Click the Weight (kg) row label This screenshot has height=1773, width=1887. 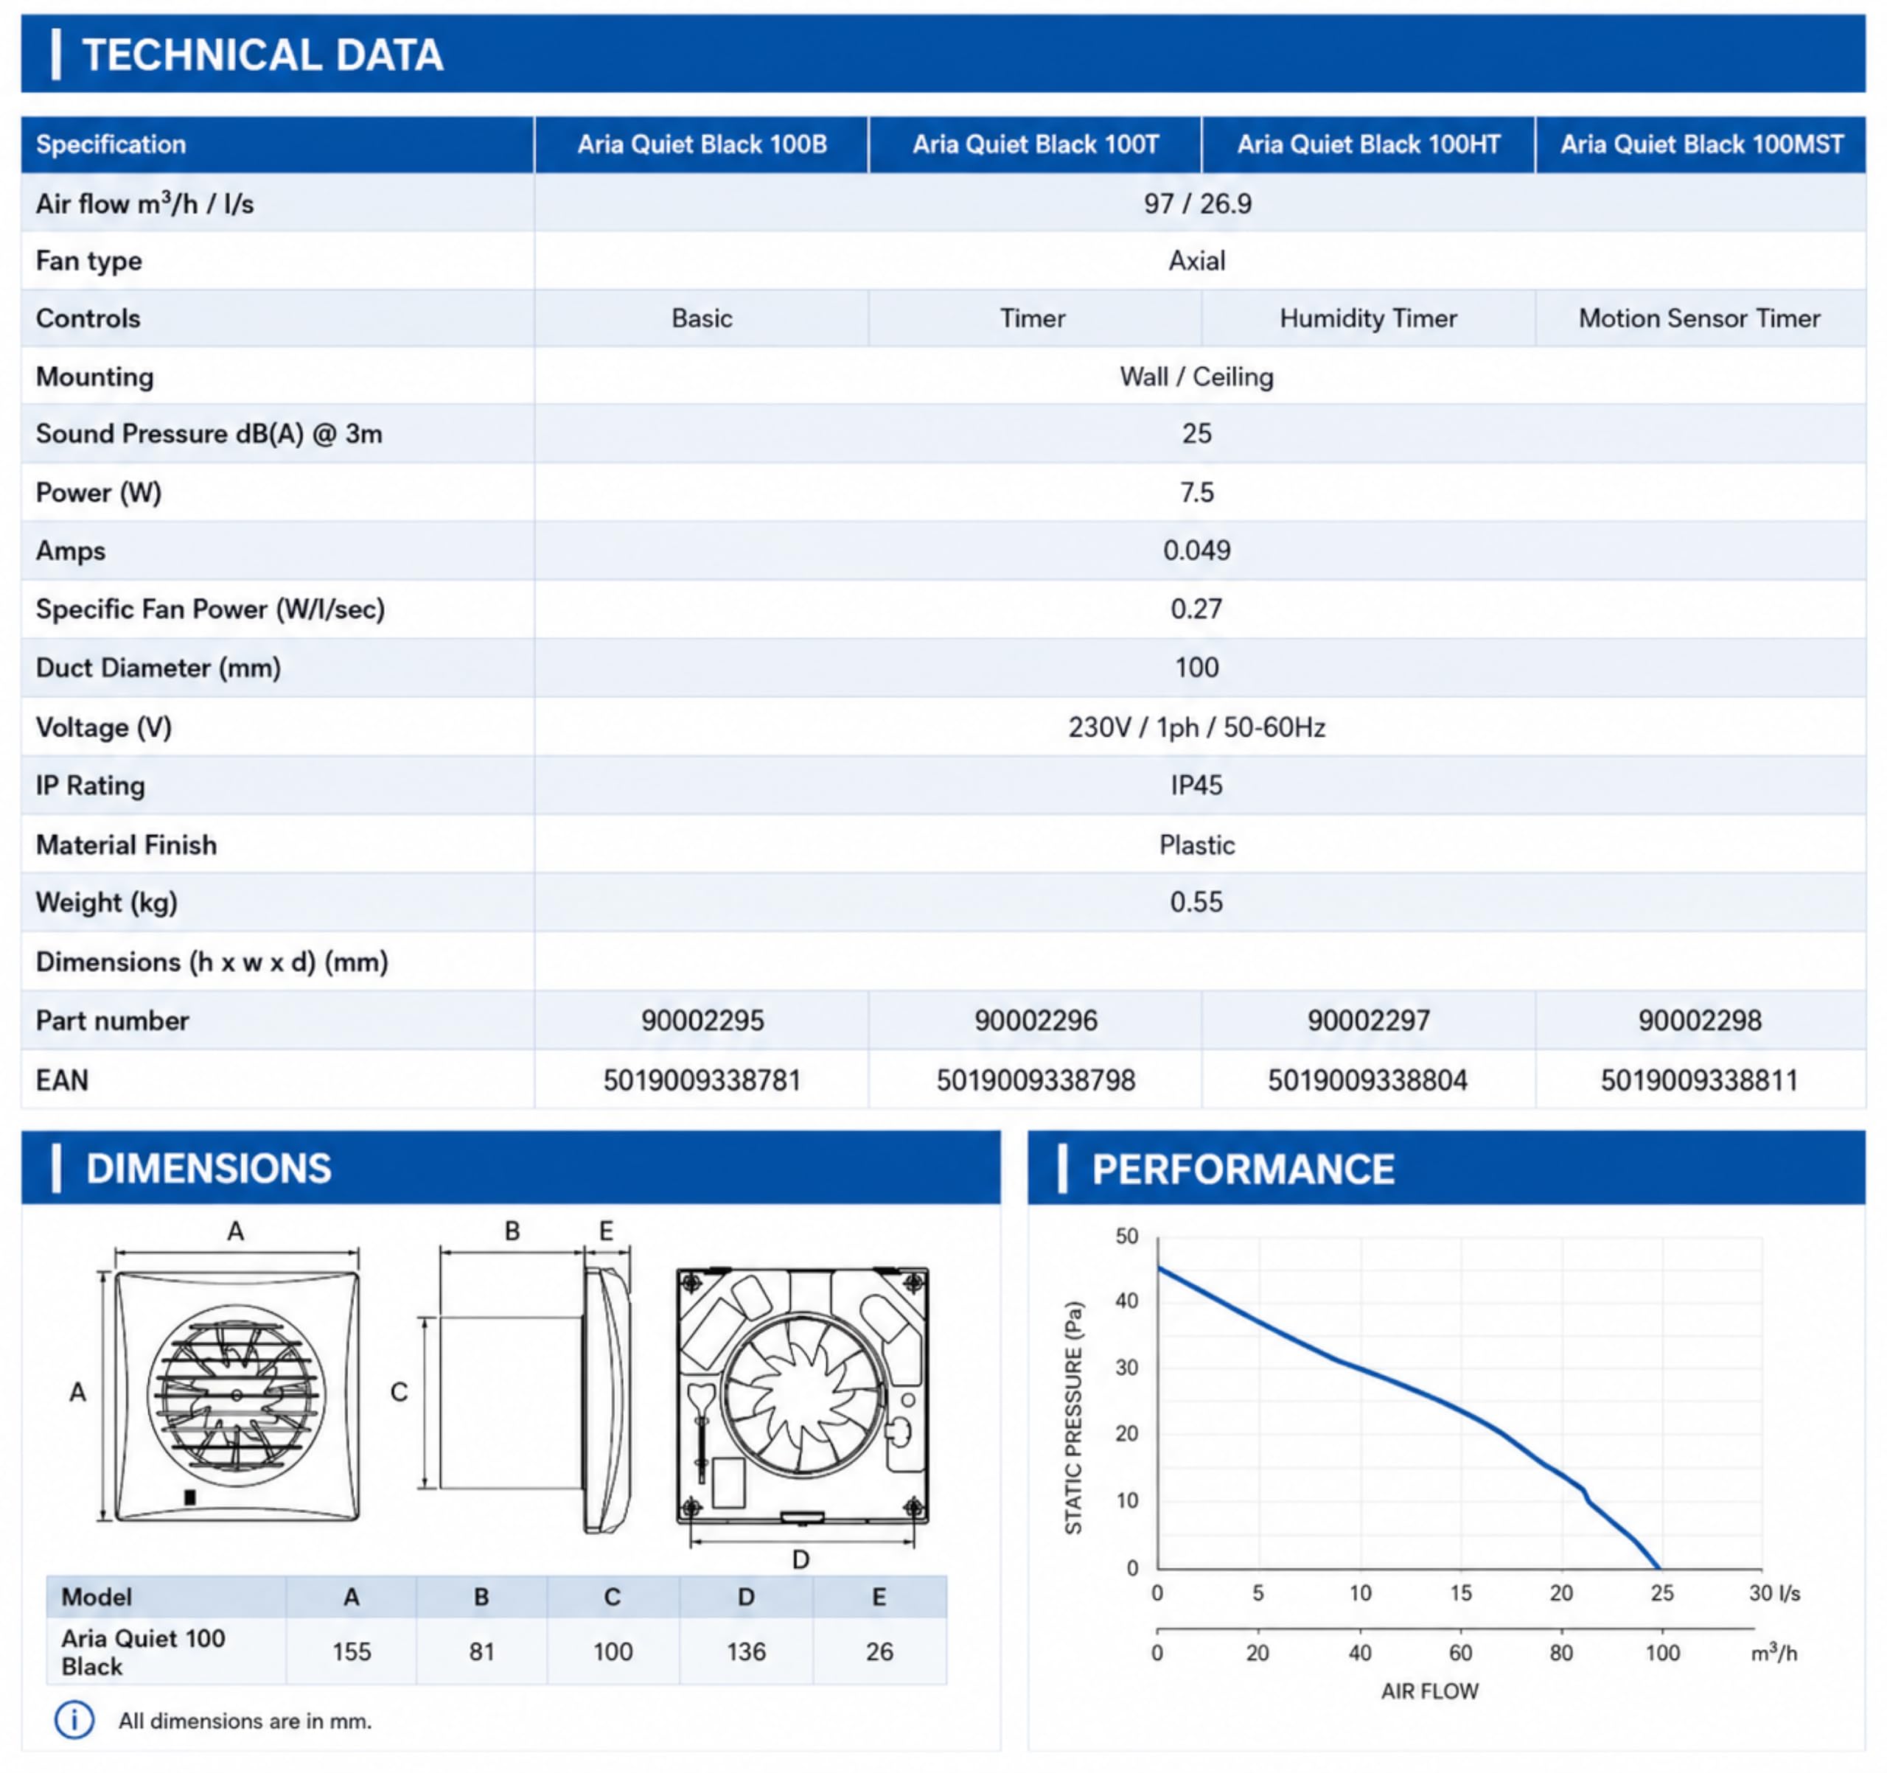click(108, 903)
